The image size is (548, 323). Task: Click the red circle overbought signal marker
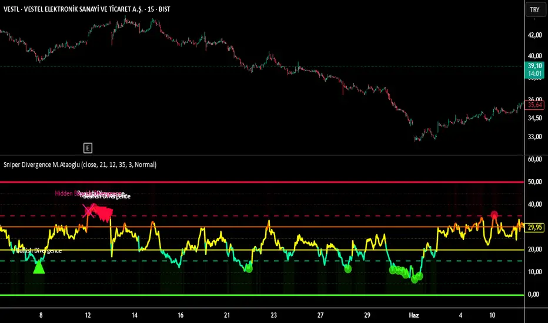point(494,216)
